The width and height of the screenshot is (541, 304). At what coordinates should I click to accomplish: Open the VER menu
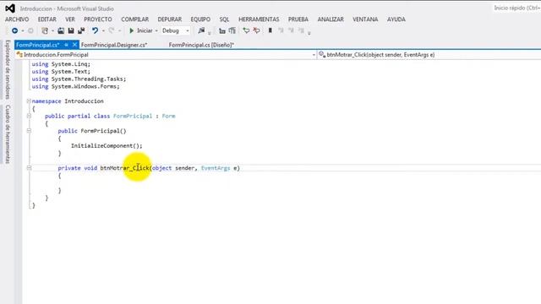pos(70,19)
